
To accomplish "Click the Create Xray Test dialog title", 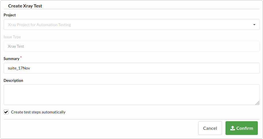I will point(25,6).
